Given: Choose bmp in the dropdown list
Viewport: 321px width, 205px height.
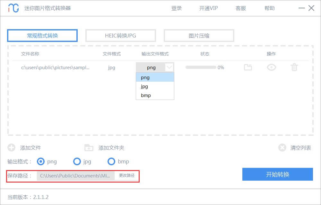Looking at the screenshot, I should tap(155, 95).
